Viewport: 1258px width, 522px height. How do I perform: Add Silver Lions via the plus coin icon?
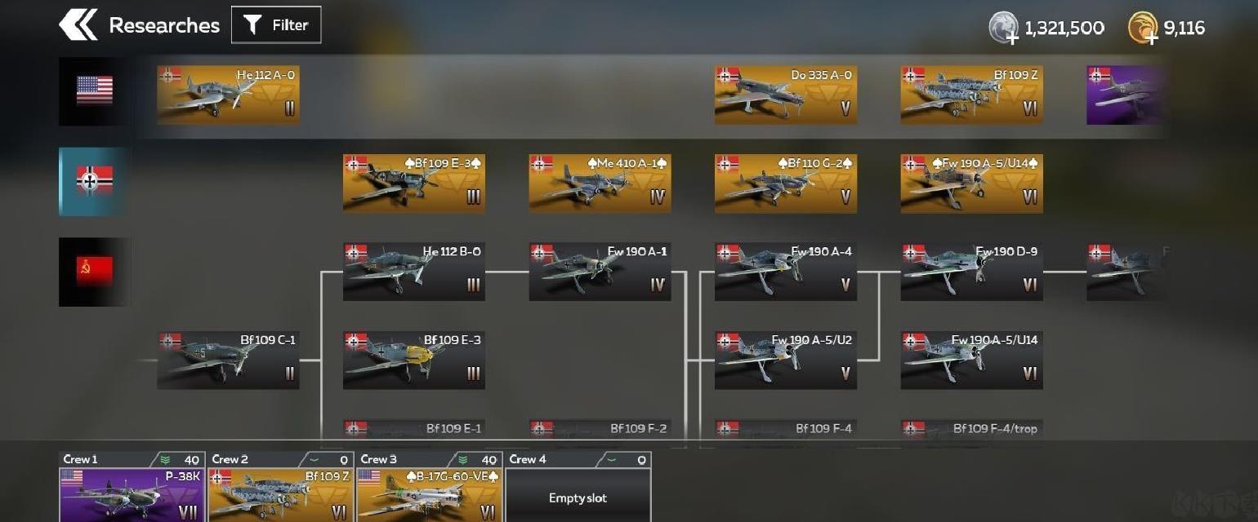tap(1003, 28)
